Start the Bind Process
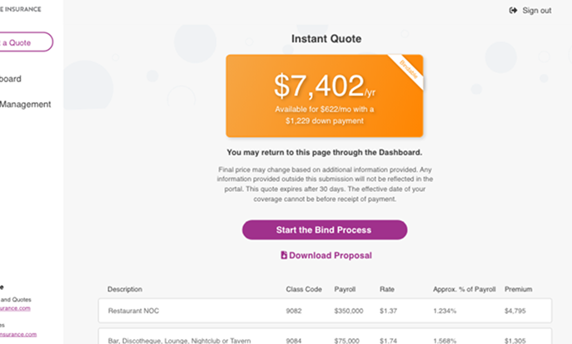Image resolution: width=572 pixels, height=344 pixels. click(x=325, y=229)
